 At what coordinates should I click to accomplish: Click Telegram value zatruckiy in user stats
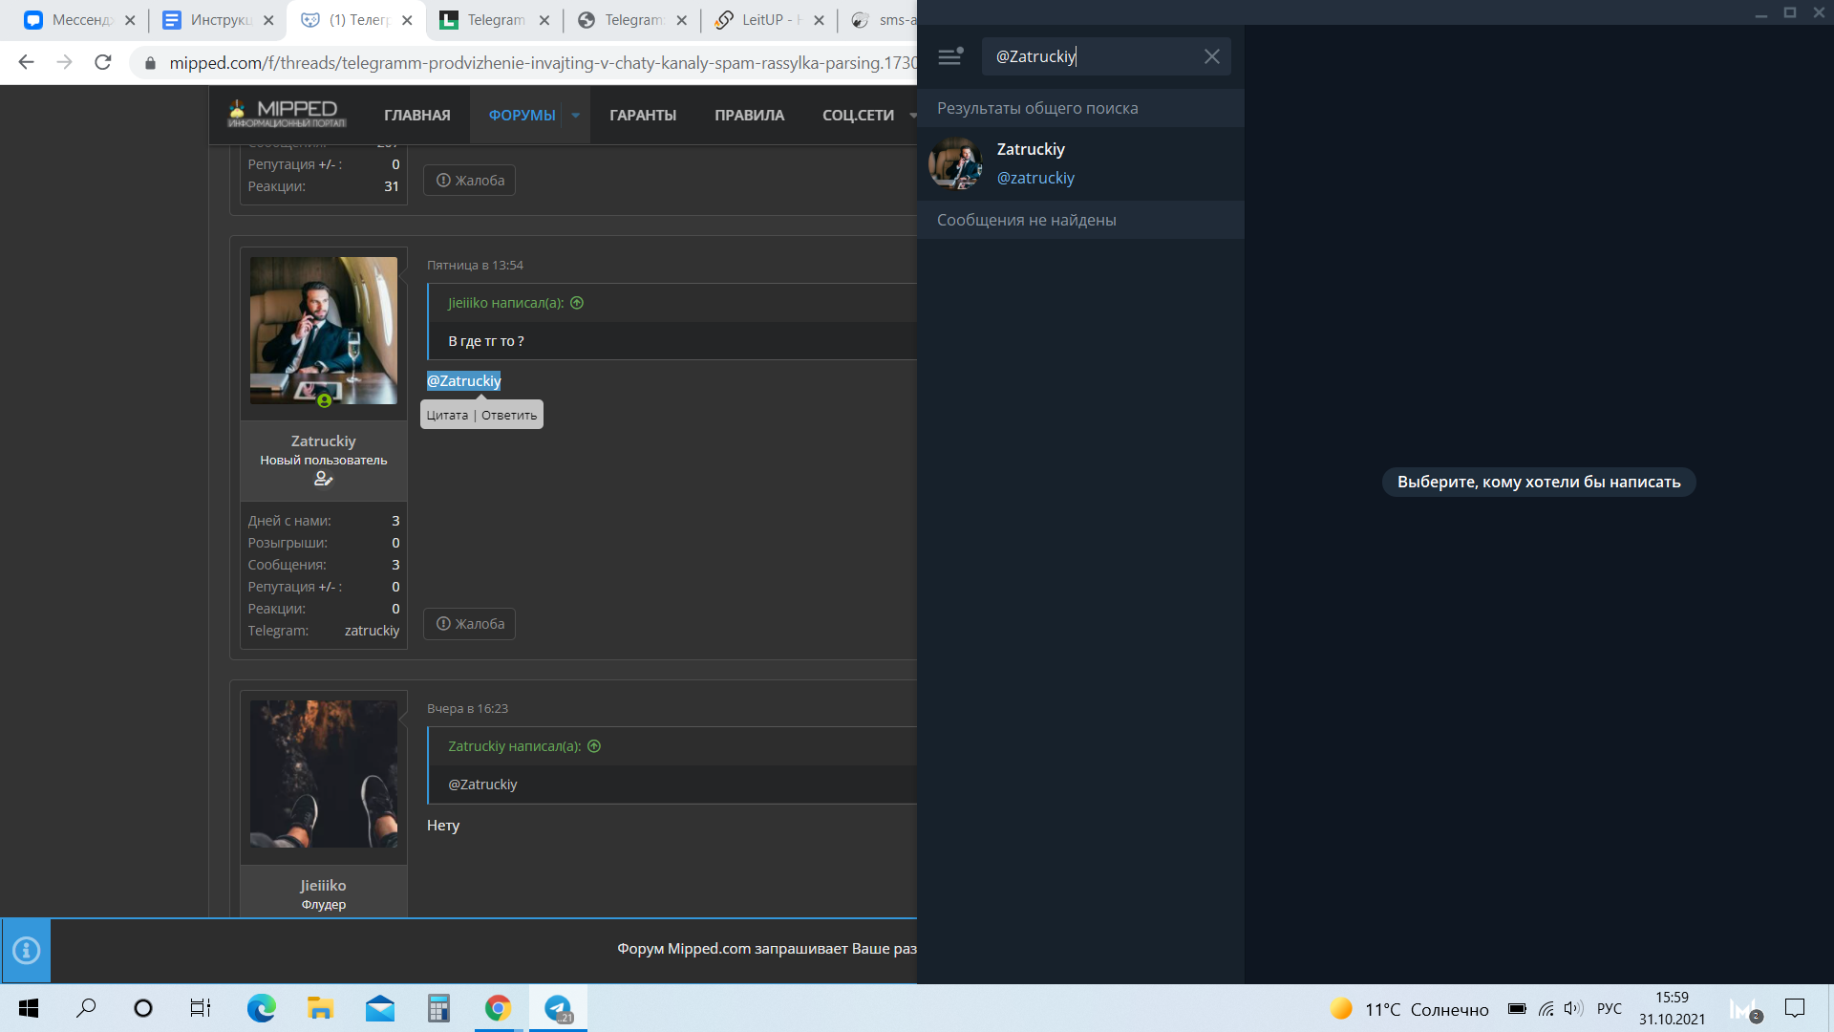tap(372, 631)
